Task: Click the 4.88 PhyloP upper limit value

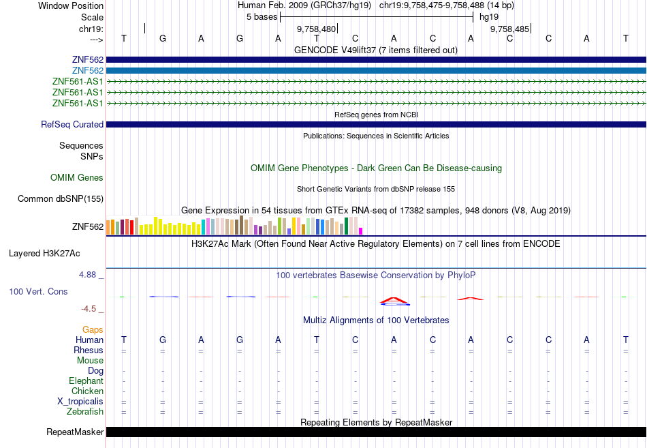Action: [x=87, y=275]
